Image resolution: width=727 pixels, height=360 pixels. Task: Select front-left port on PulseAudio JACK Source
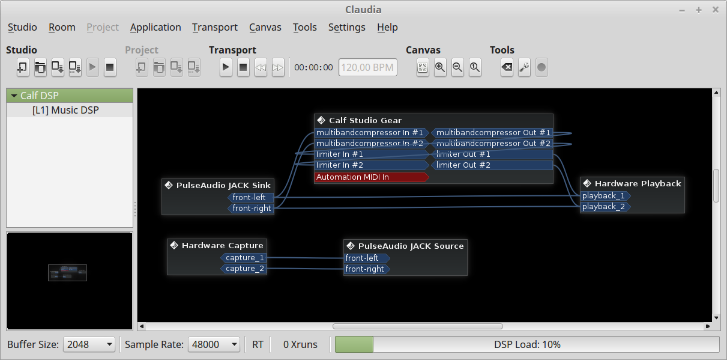click(x=367, y=258)
